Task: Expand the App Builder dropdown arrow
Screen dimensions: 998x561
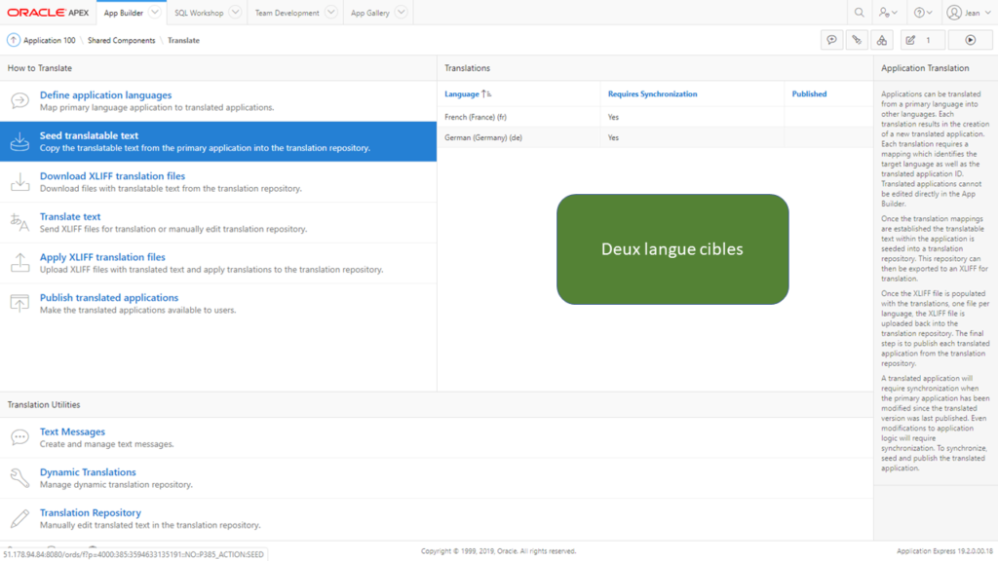Action: (x=155, y=13)
